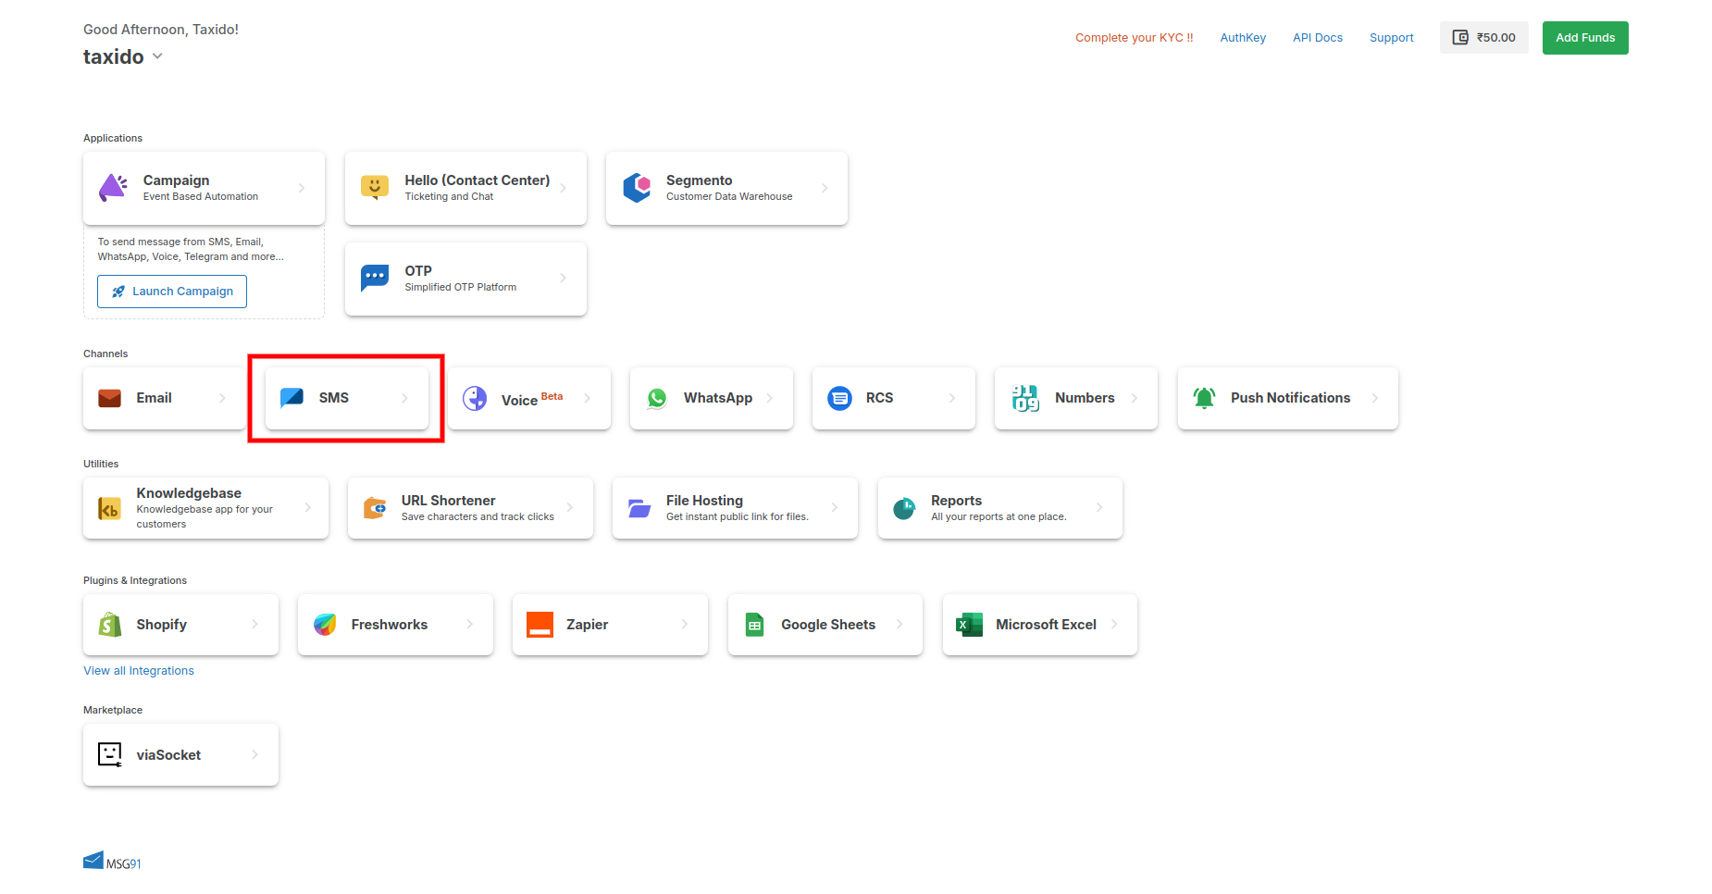The height and width of the screenshot is (894, 1712).
Task: Click the arrow on the Reports card
Action: (x=1099, y=507)
